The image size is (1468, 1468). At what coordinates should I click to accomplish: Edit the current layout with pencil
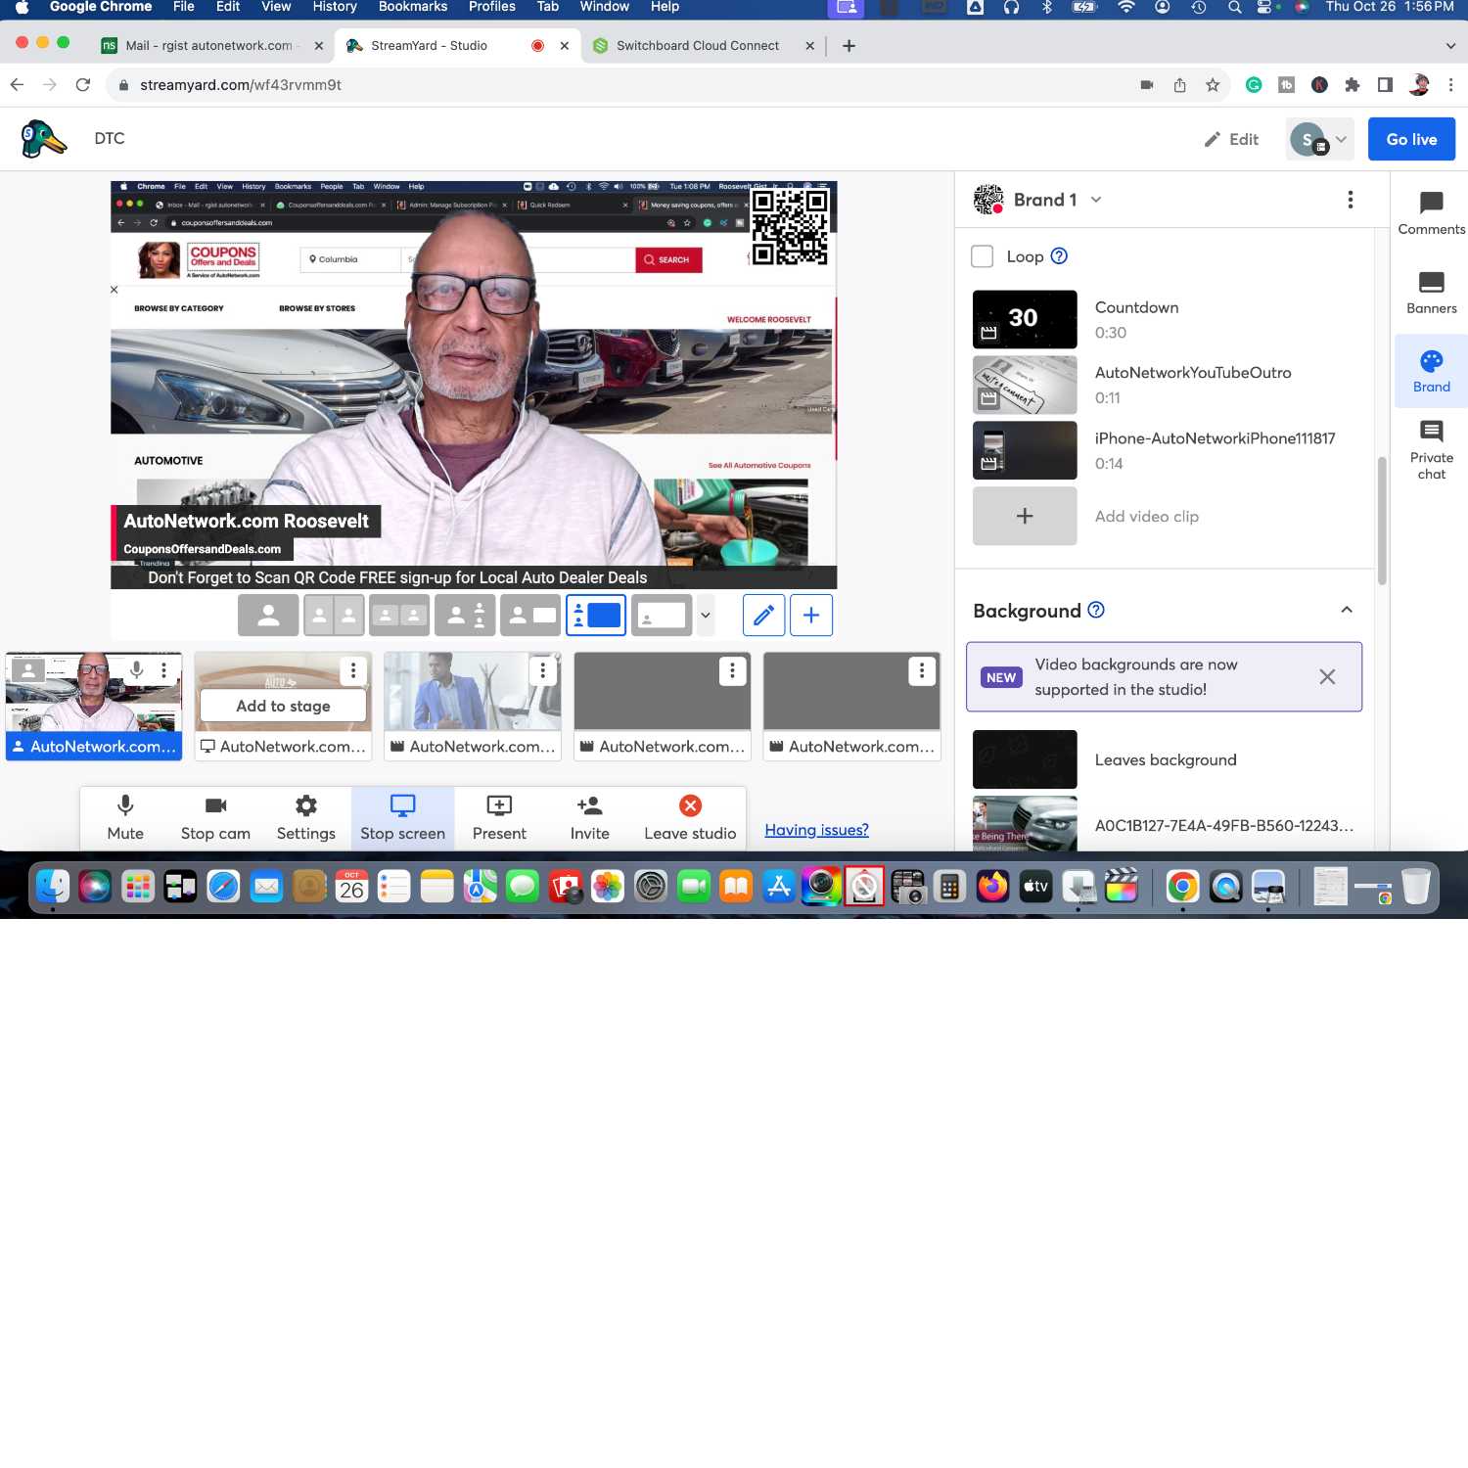763,616
